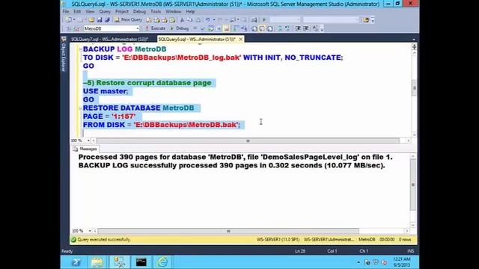Click the Display Estimated Execution Plan icon
The height and width of the screenshot is (269, 479).
coord(210,28)
